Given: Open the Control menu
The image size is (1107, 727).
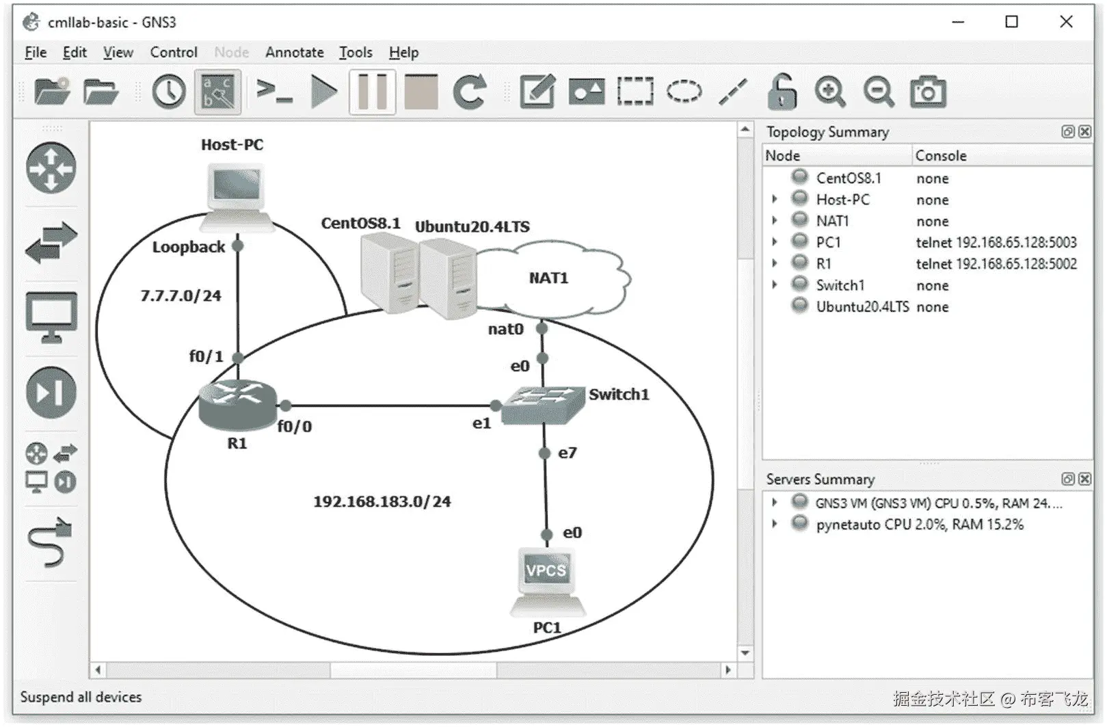Looking at the screenshot, I should pos(173,52).
